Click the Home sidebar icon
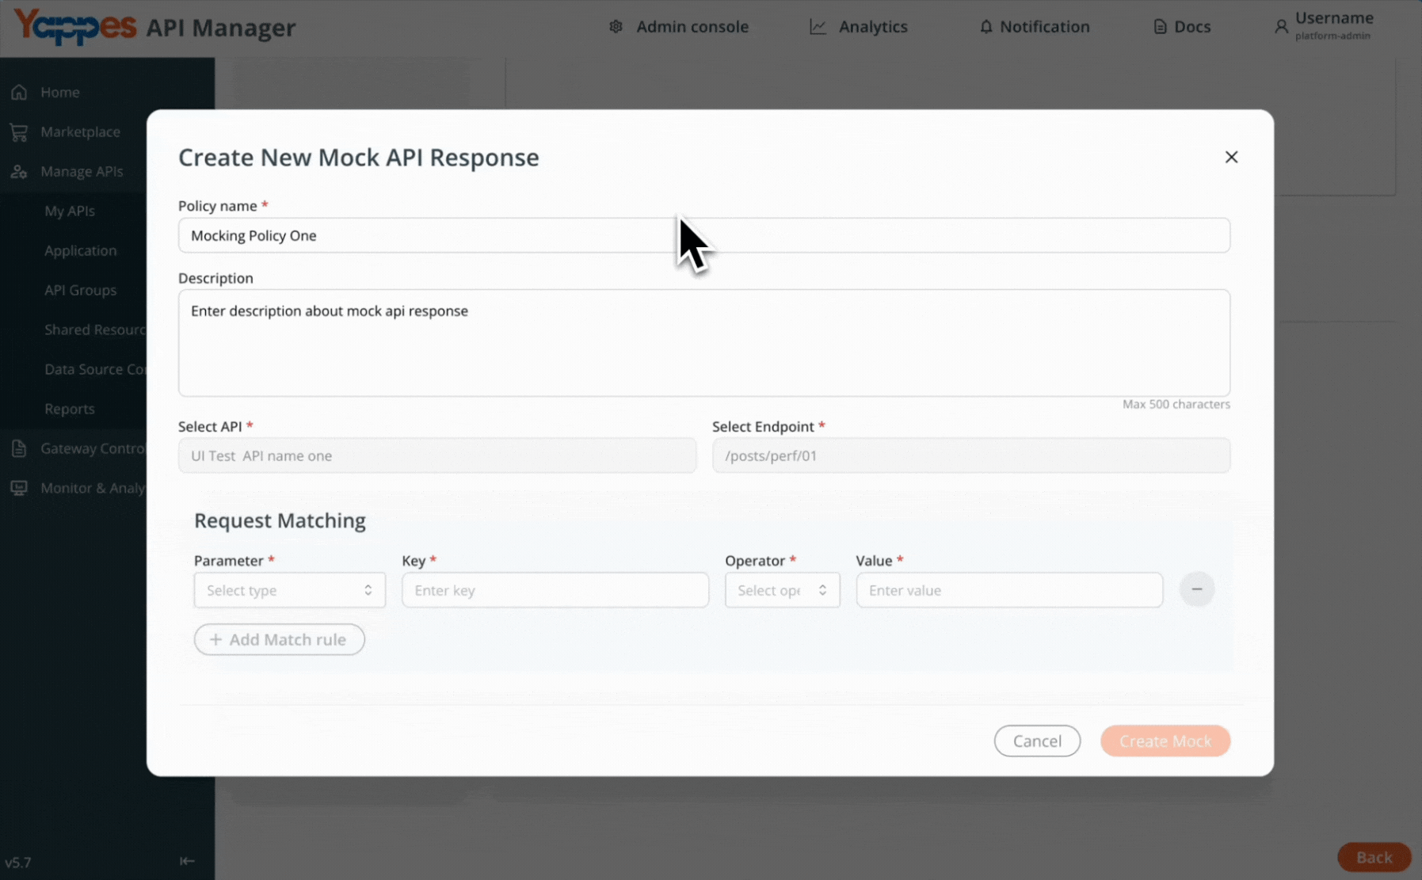Screen dimensions: 1422x880 click(19, 92)
